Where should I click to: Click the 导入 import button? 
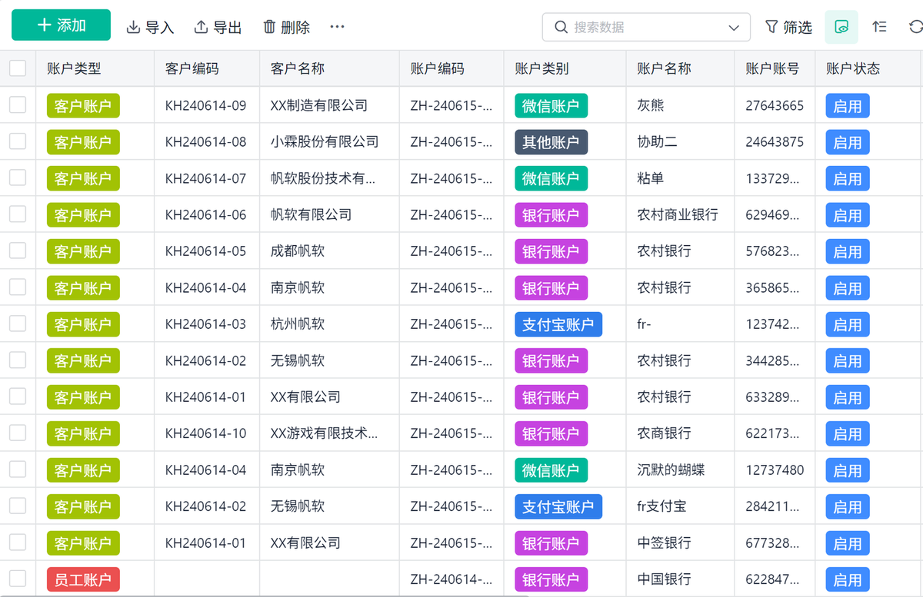150,27
